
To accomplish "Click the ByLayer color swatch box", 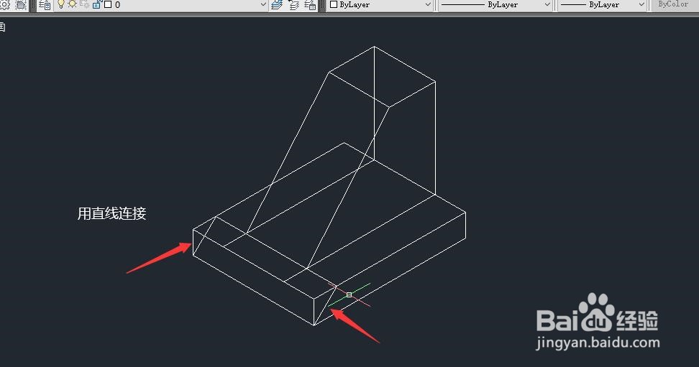I will pos(334,5).
